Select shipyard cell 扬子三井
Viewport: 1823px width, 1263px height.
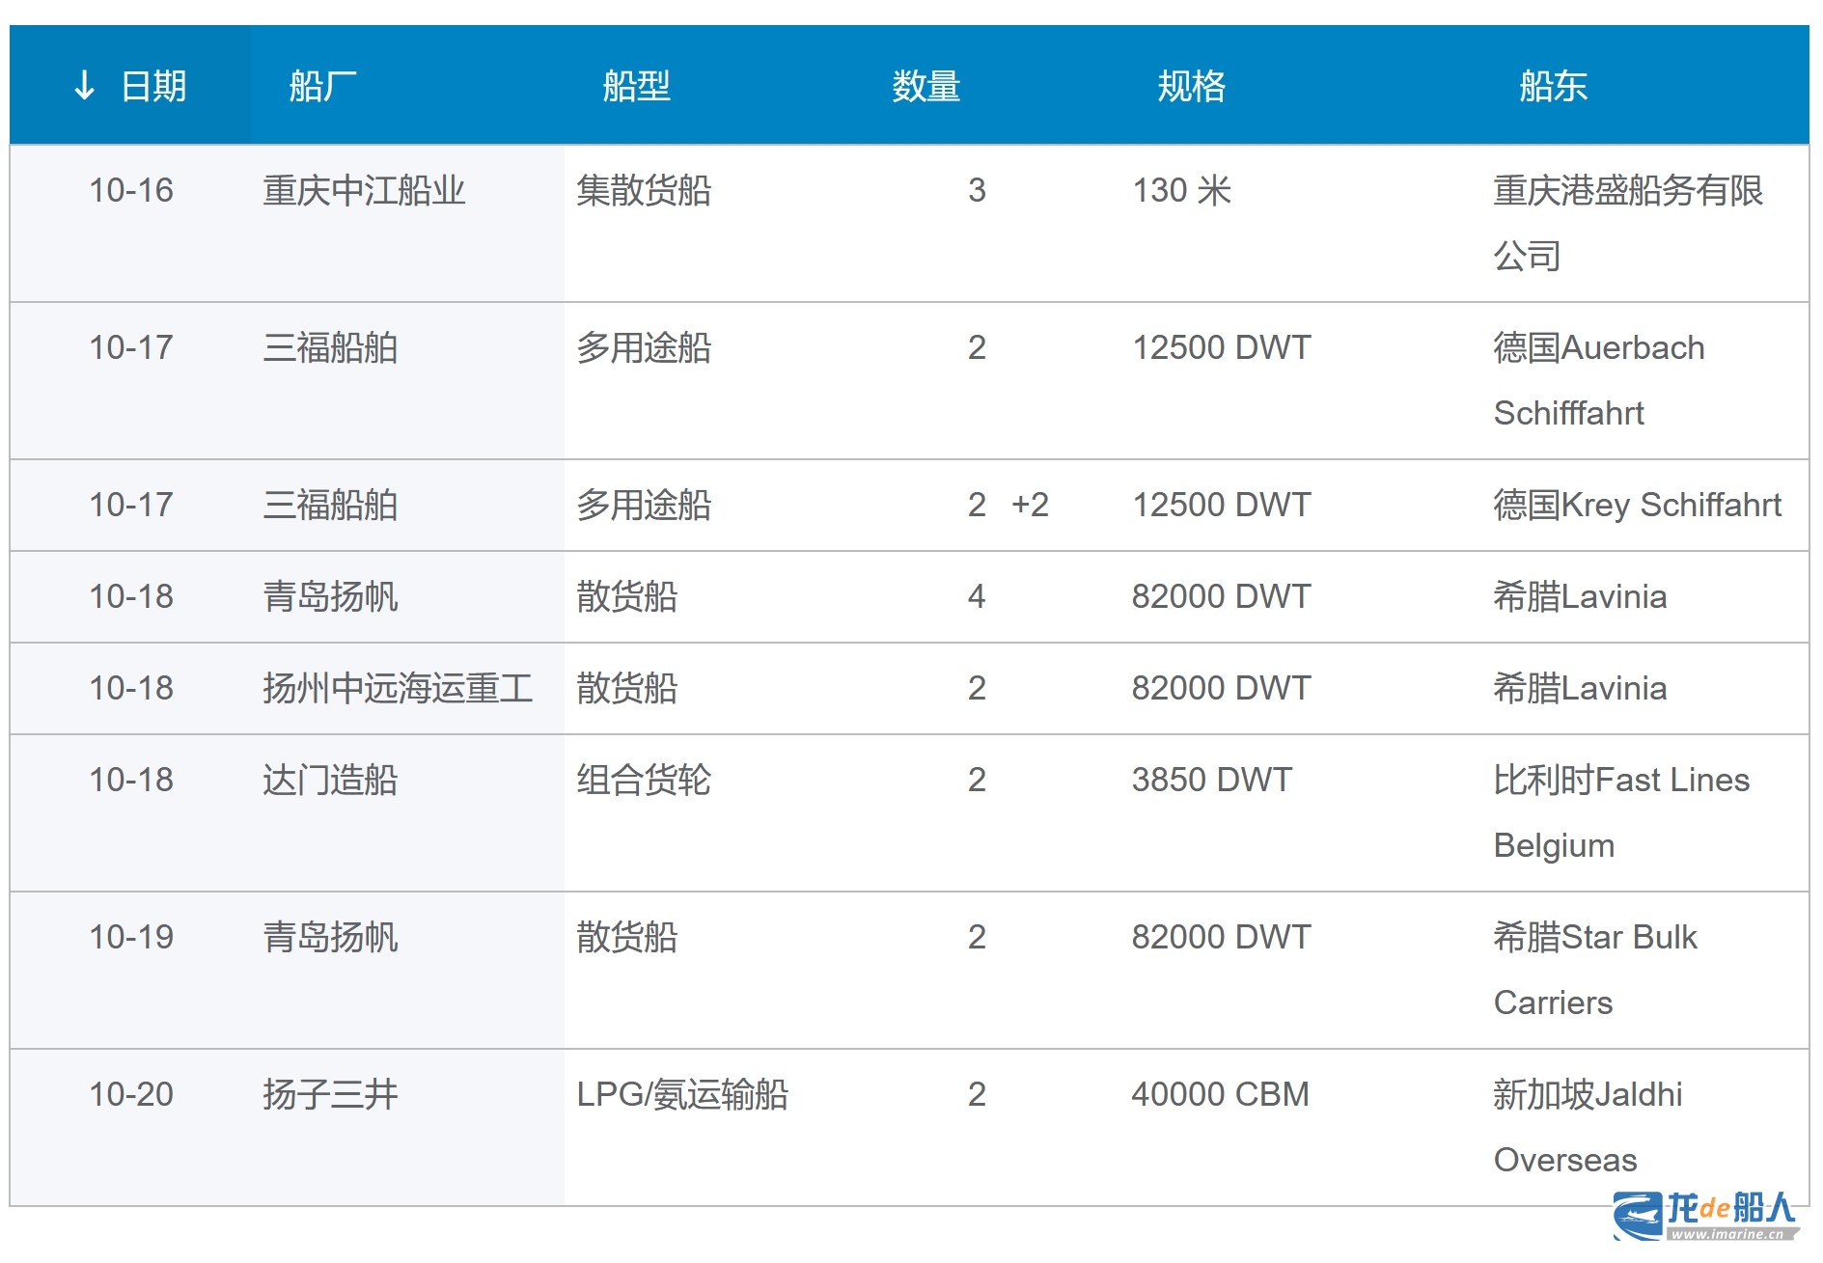point(330,1094)
